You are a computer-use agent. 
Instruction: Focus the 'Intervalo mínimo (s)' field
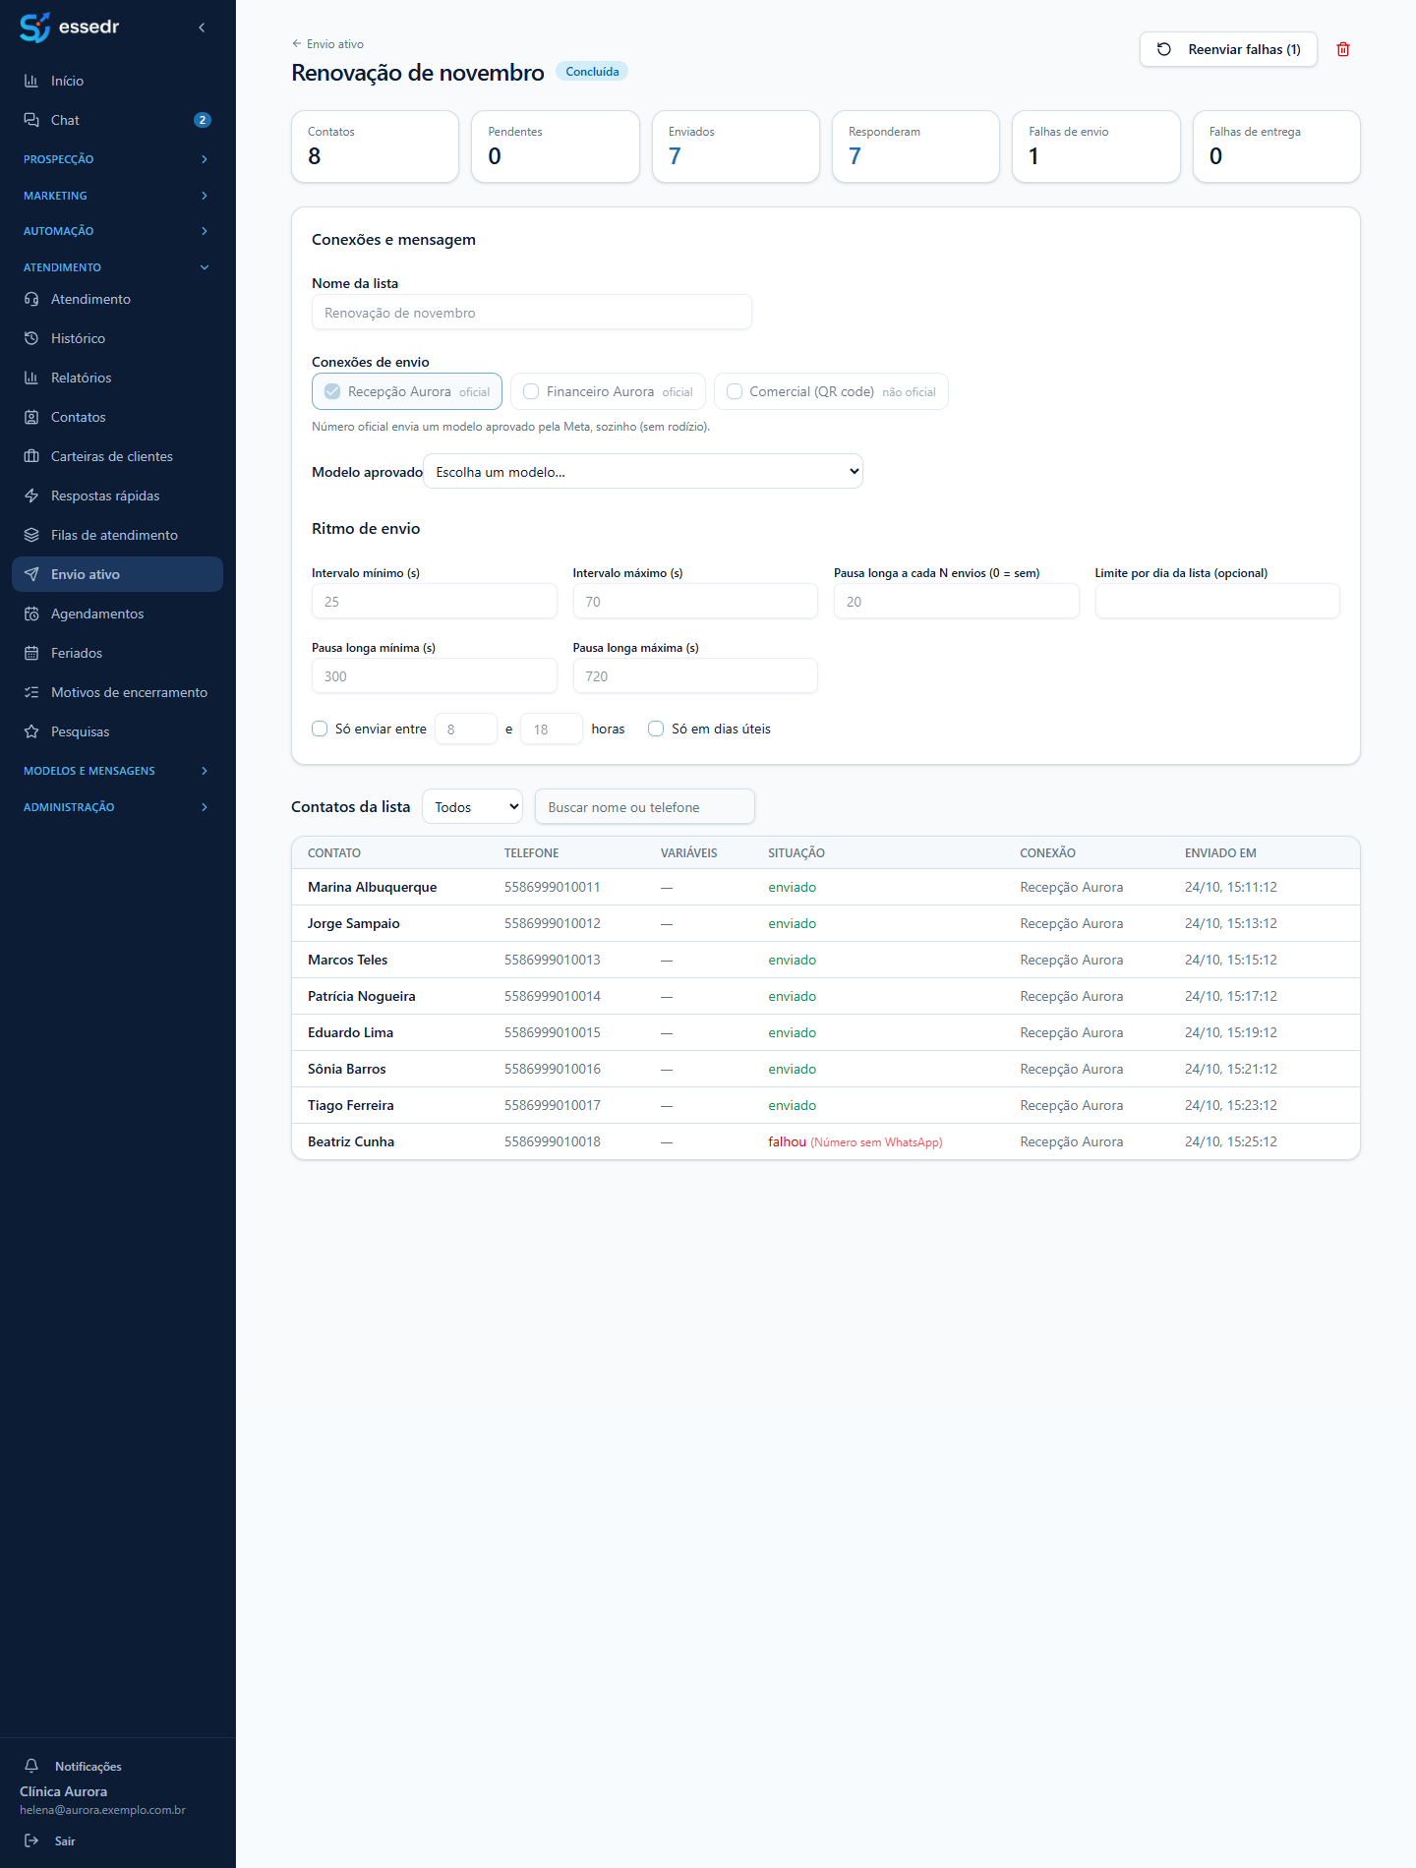click(x=435, y=602)
